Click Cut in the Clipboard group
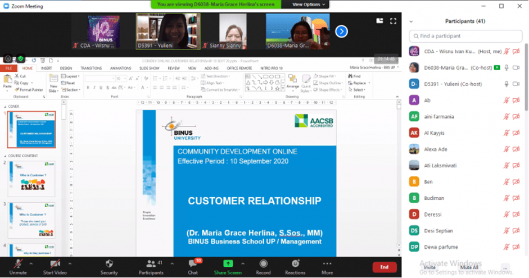The width and height of the screenshot is (529, 278). [20, 76]
